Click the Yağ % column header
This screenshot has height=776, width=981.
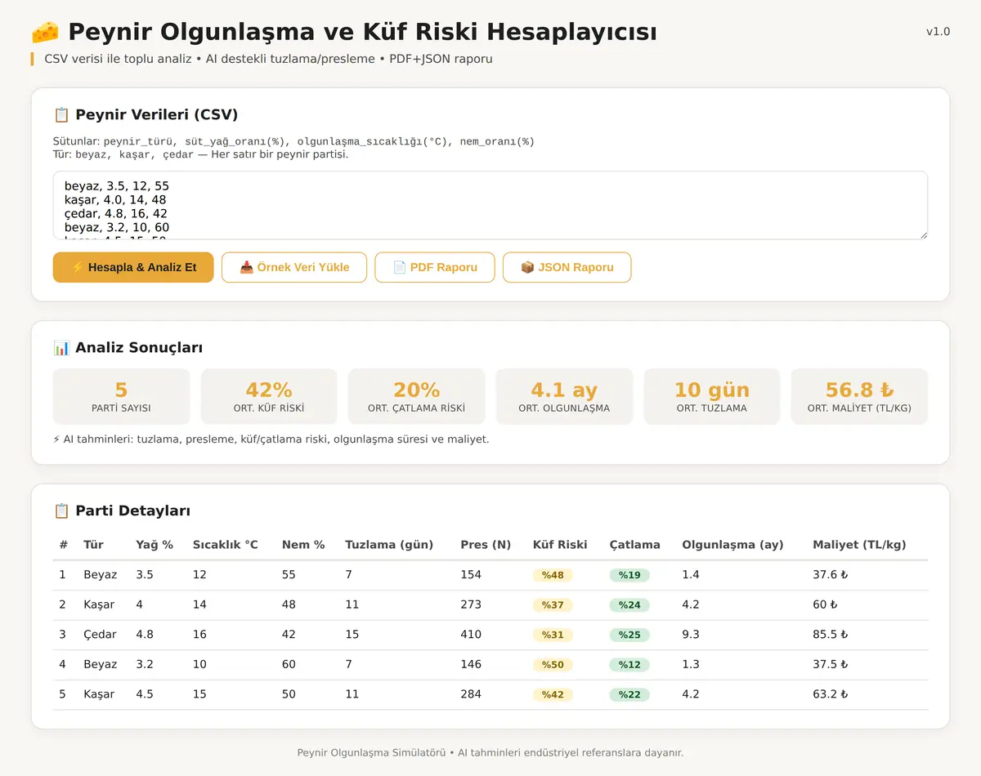coord(155,545)
